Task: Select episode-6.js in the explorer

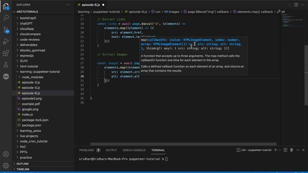Action: pos(31,93)
